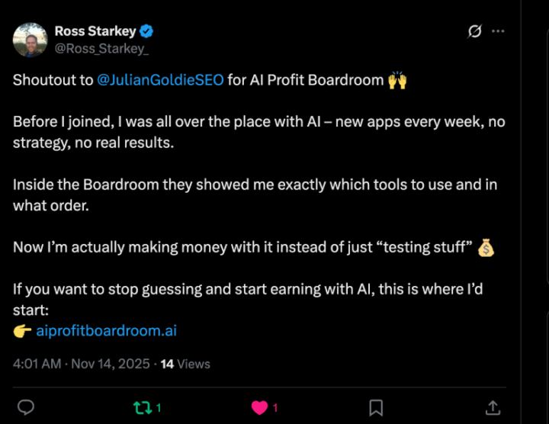Click the raised hands emoji
The height and width of the screenshot is (424, 549).
pos(397,80)
